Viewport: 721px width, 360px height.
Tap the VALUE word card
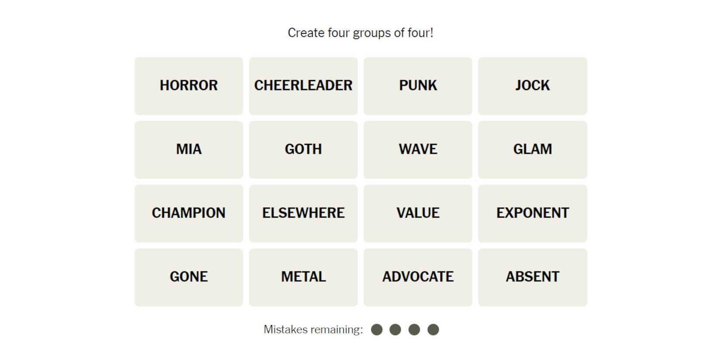click(x=418, y=213)
